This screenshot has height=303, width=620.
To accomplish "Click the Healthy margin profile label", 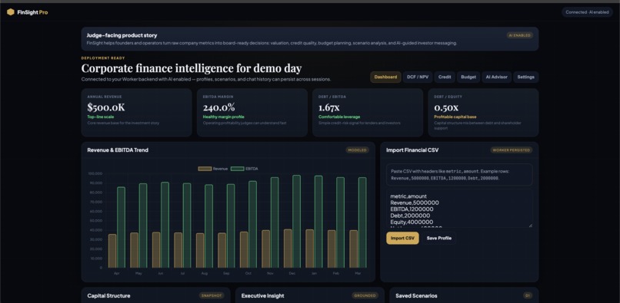I will 223,117.
